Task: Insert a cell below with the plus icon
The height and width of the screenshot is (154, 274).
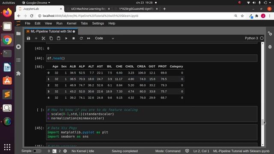Action: (36, 38)
